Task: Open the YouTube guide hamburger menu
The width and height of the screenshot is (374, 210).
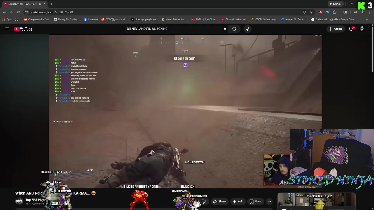Action: tap(7, 29)
